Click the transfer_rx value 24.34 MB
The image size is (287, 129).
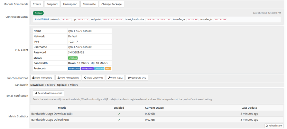tap(192, 19)
